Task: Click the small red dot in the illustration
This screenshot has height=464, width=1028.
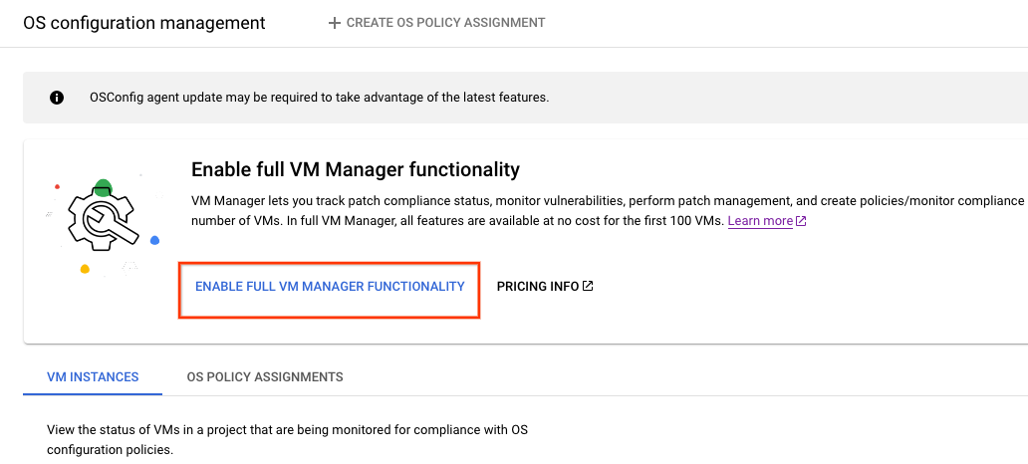Action: click(58, 186)
